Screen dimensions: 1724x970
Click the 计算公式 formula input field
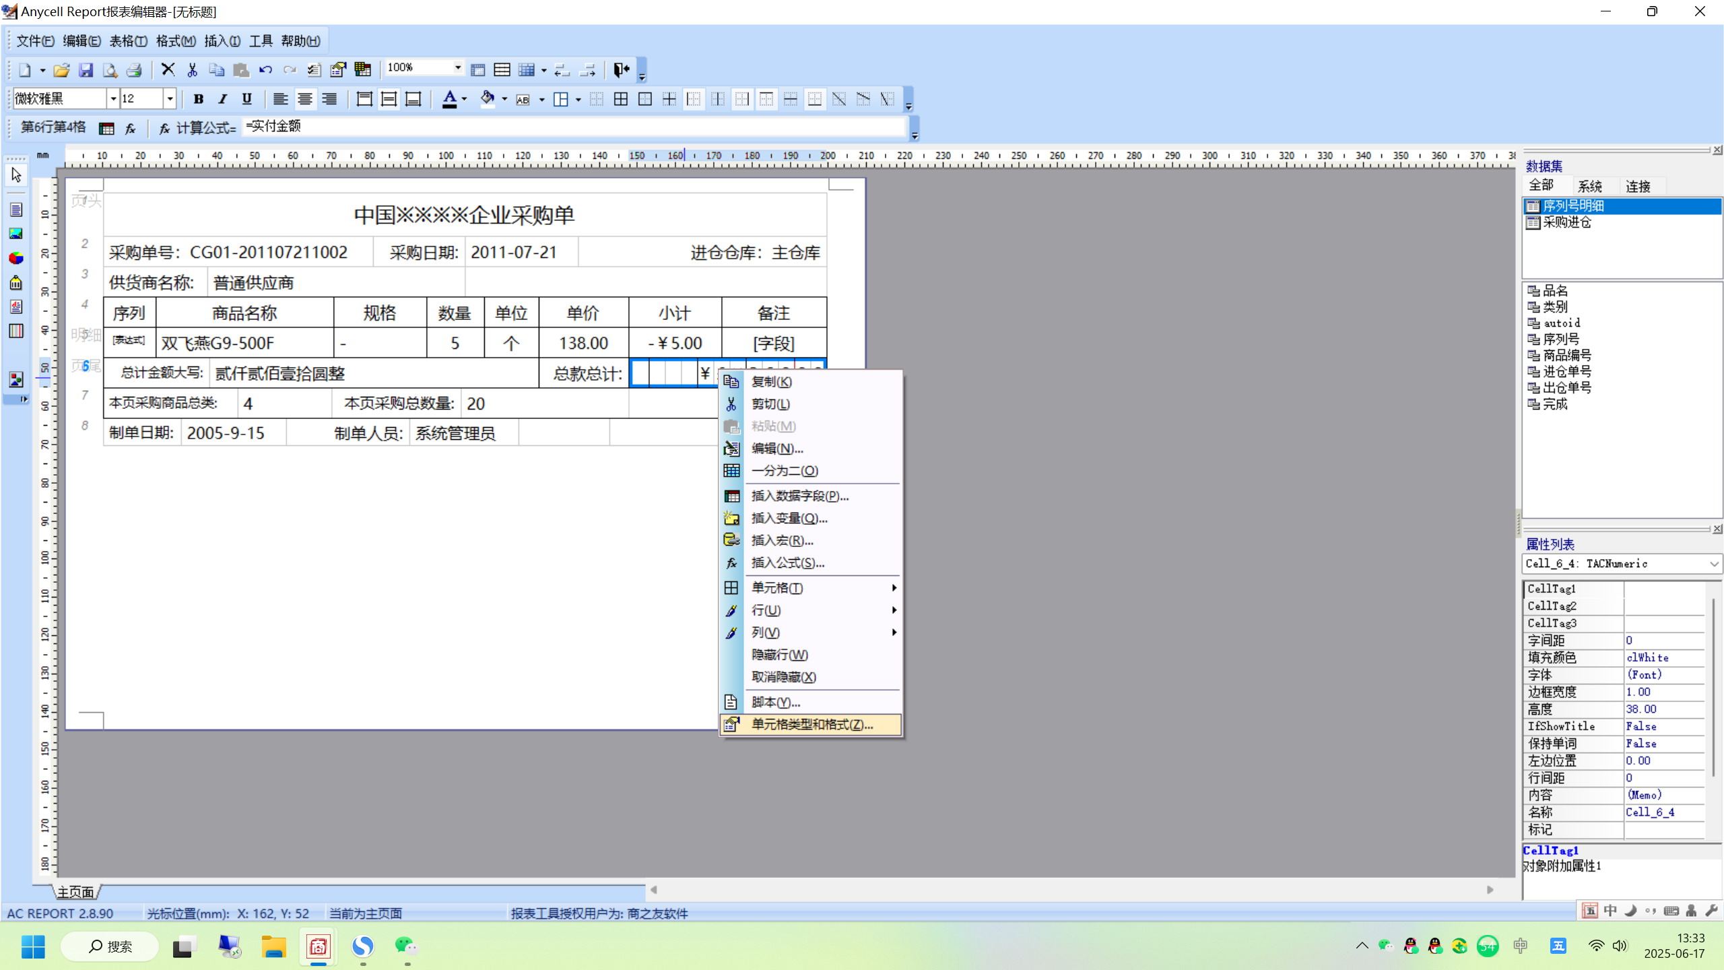click(x=574, y=127)
